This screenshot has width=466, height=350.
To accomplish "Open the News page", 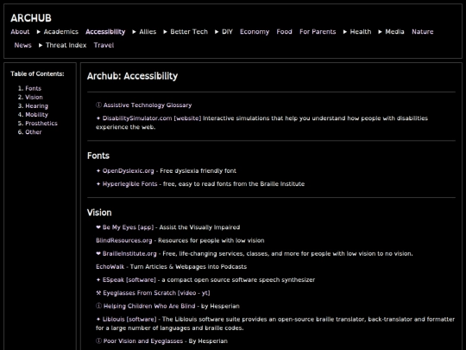I will point(23,45).
